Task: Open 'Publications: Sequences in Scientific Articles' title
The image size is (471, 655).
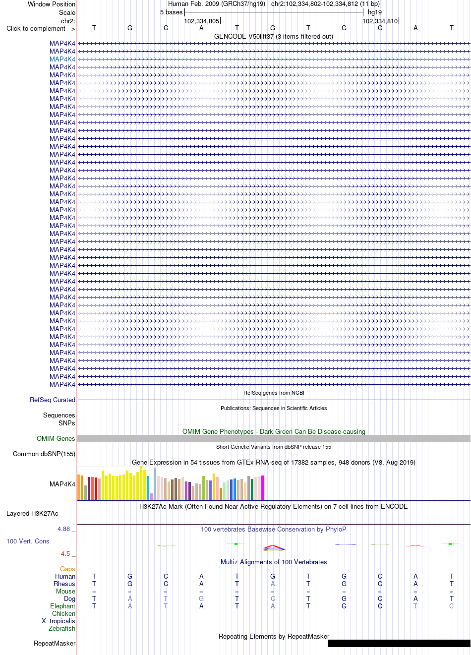Action: click(274, 408)
